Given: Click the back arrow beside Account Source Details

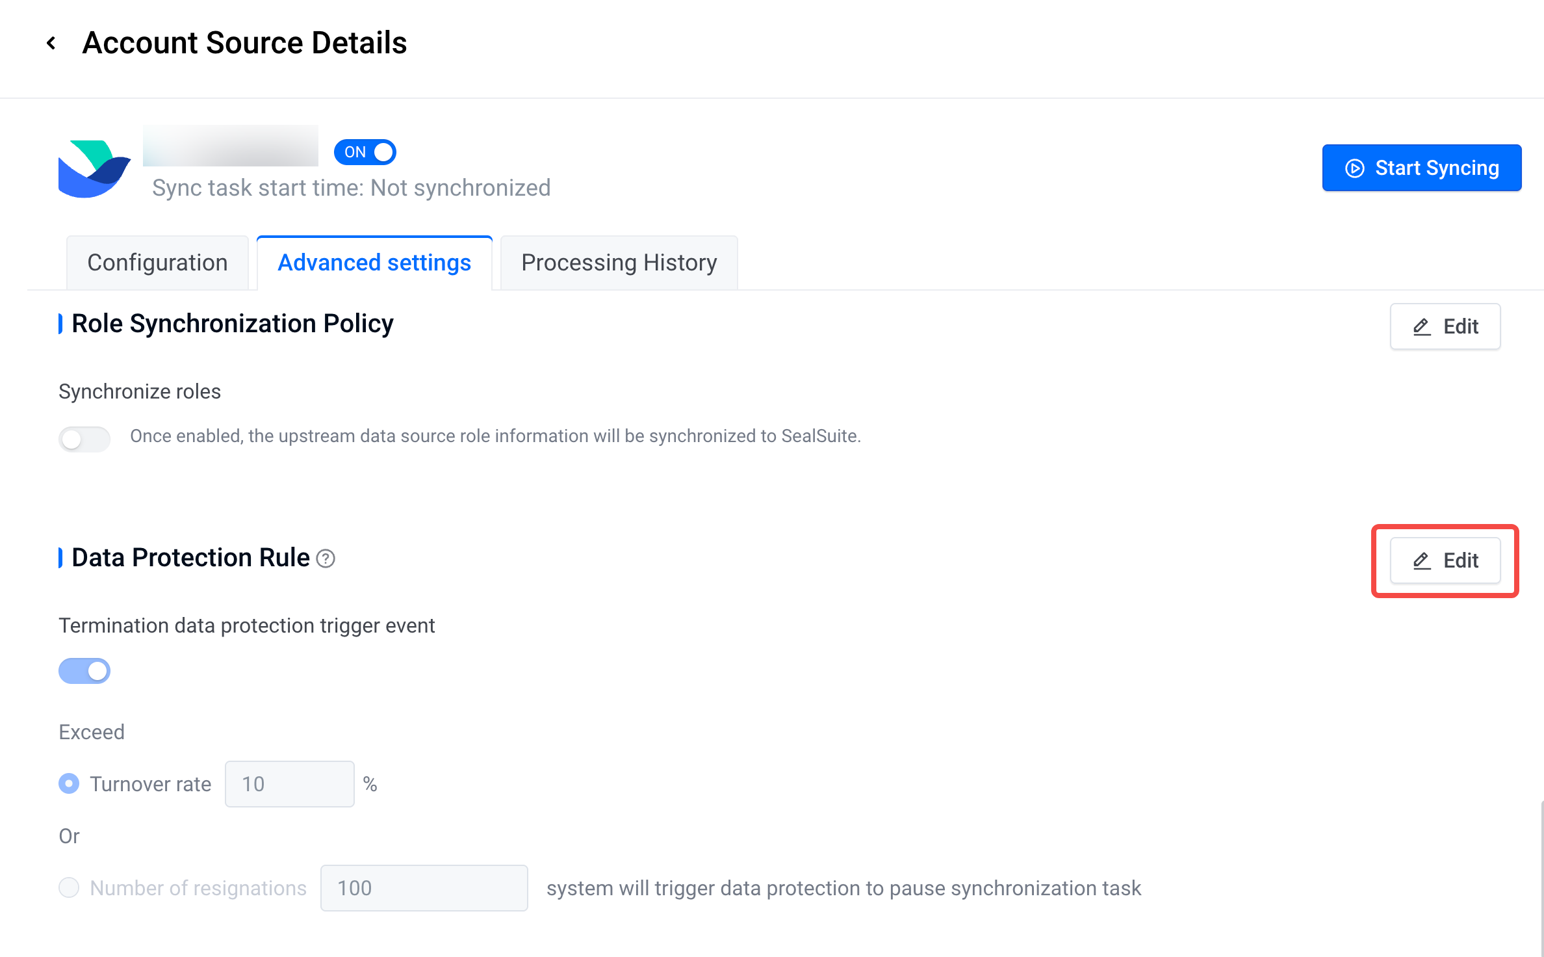Looking at the screenshot, I should (x=51, y=44).
